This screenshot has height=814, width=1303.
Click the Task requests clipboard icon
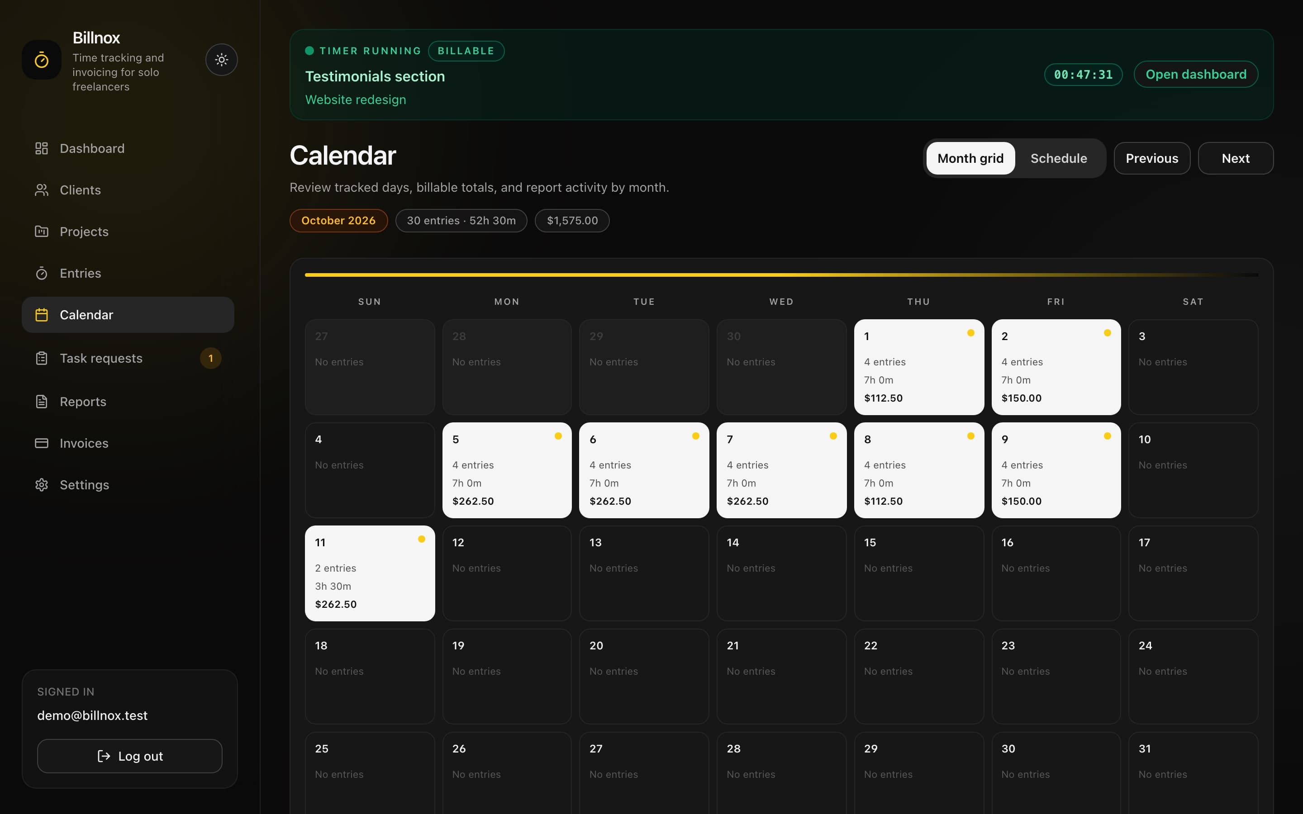pyautogui.click(x=42, y=359)
